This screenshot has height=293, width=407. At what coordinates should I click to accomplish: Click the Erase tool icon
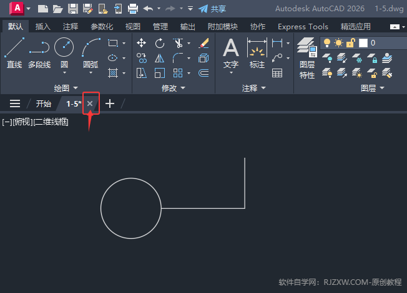coord(203,43)
